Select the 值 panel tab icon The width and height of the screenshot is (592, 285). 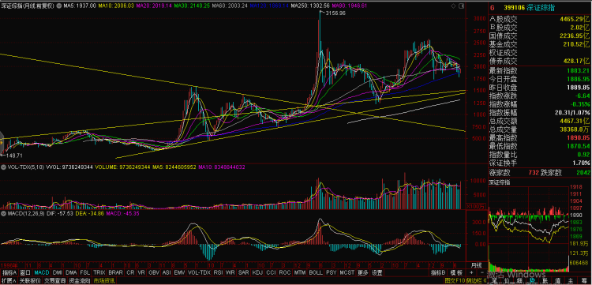tap(557, 281)
